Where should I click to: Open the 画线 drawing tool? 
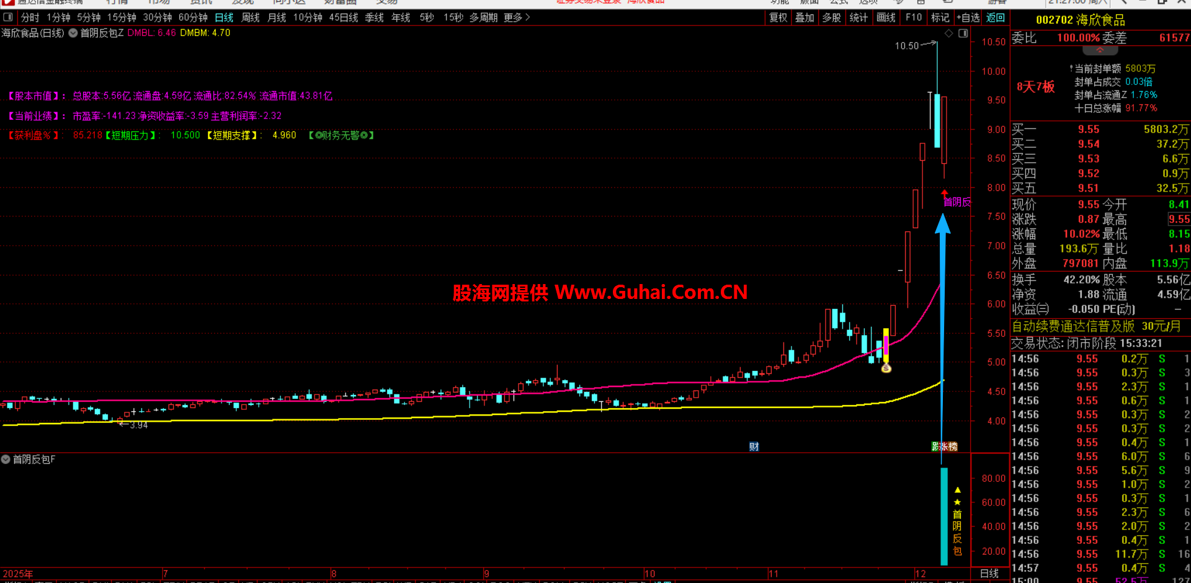(x=886, y=17)
